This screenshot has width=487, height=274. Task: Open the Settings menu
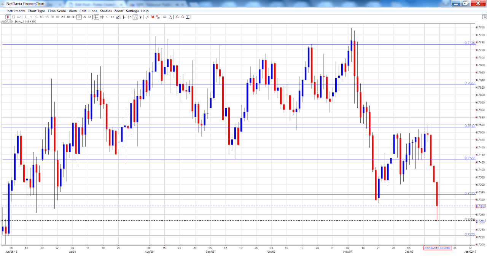click(132, 11)
